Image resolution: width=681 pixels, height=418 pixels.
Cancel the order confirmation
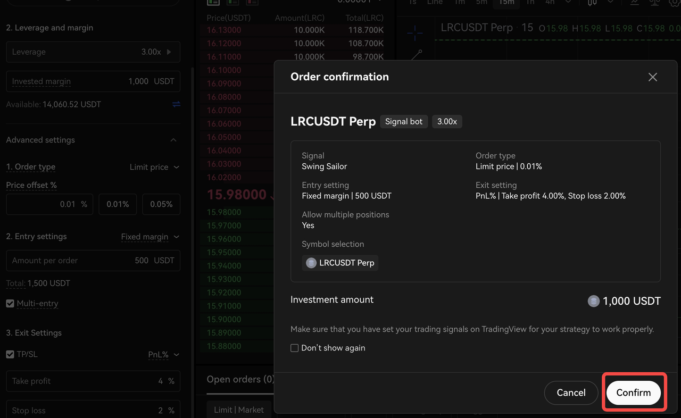tap(571, 392)
